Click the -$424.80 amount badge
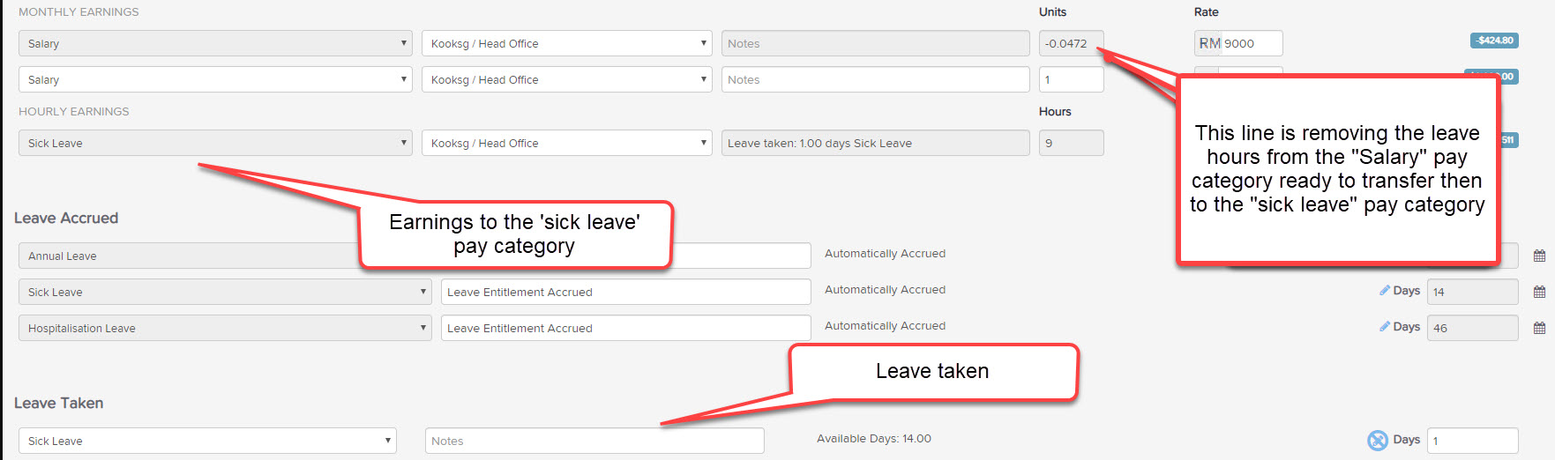1555x460 pixels. coord(1494,41)
